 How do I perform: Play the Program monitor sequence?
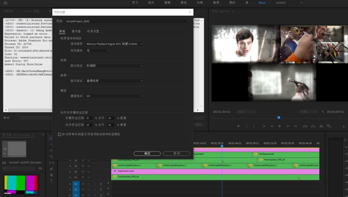(x=280, y=126)
